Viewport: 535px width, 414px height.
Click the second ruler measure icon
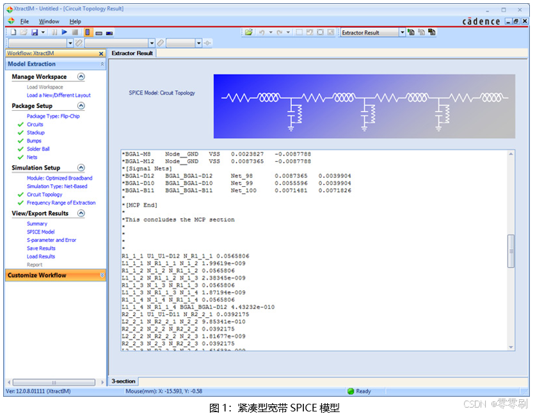point(161,43)
